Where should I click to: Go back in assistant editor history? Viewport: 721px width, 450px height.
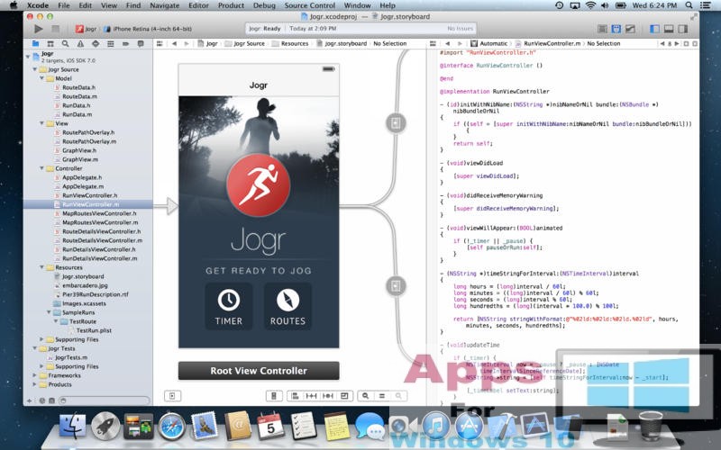point(447,43)
